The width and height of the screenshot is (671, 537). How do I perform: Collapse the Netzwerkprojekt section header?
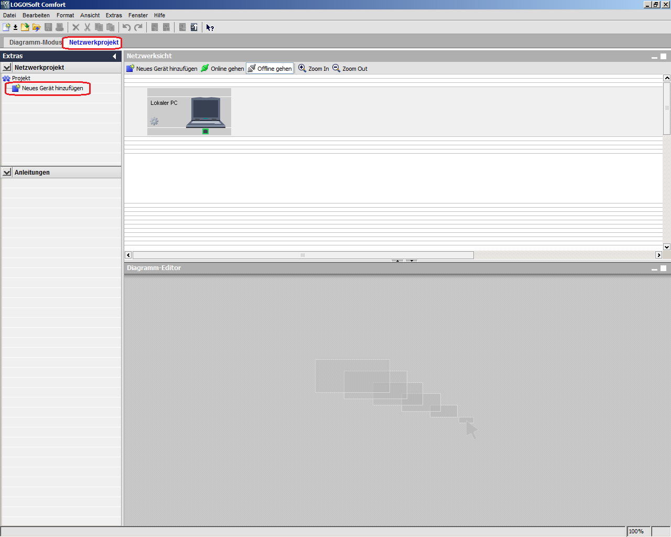7,67
